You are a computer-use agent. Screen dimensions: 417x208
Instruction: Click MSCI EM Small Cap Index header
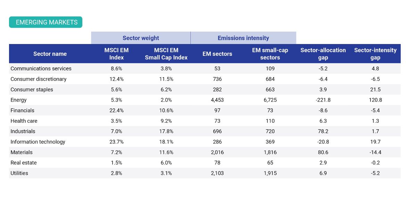point(166,54)
